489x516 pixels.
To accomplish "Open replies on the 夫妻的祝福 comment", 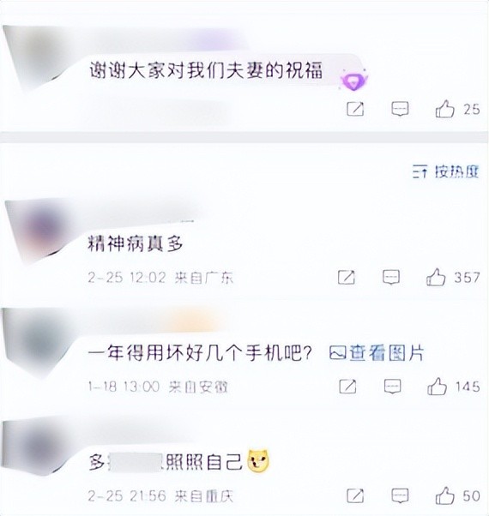I will [400, 109].
